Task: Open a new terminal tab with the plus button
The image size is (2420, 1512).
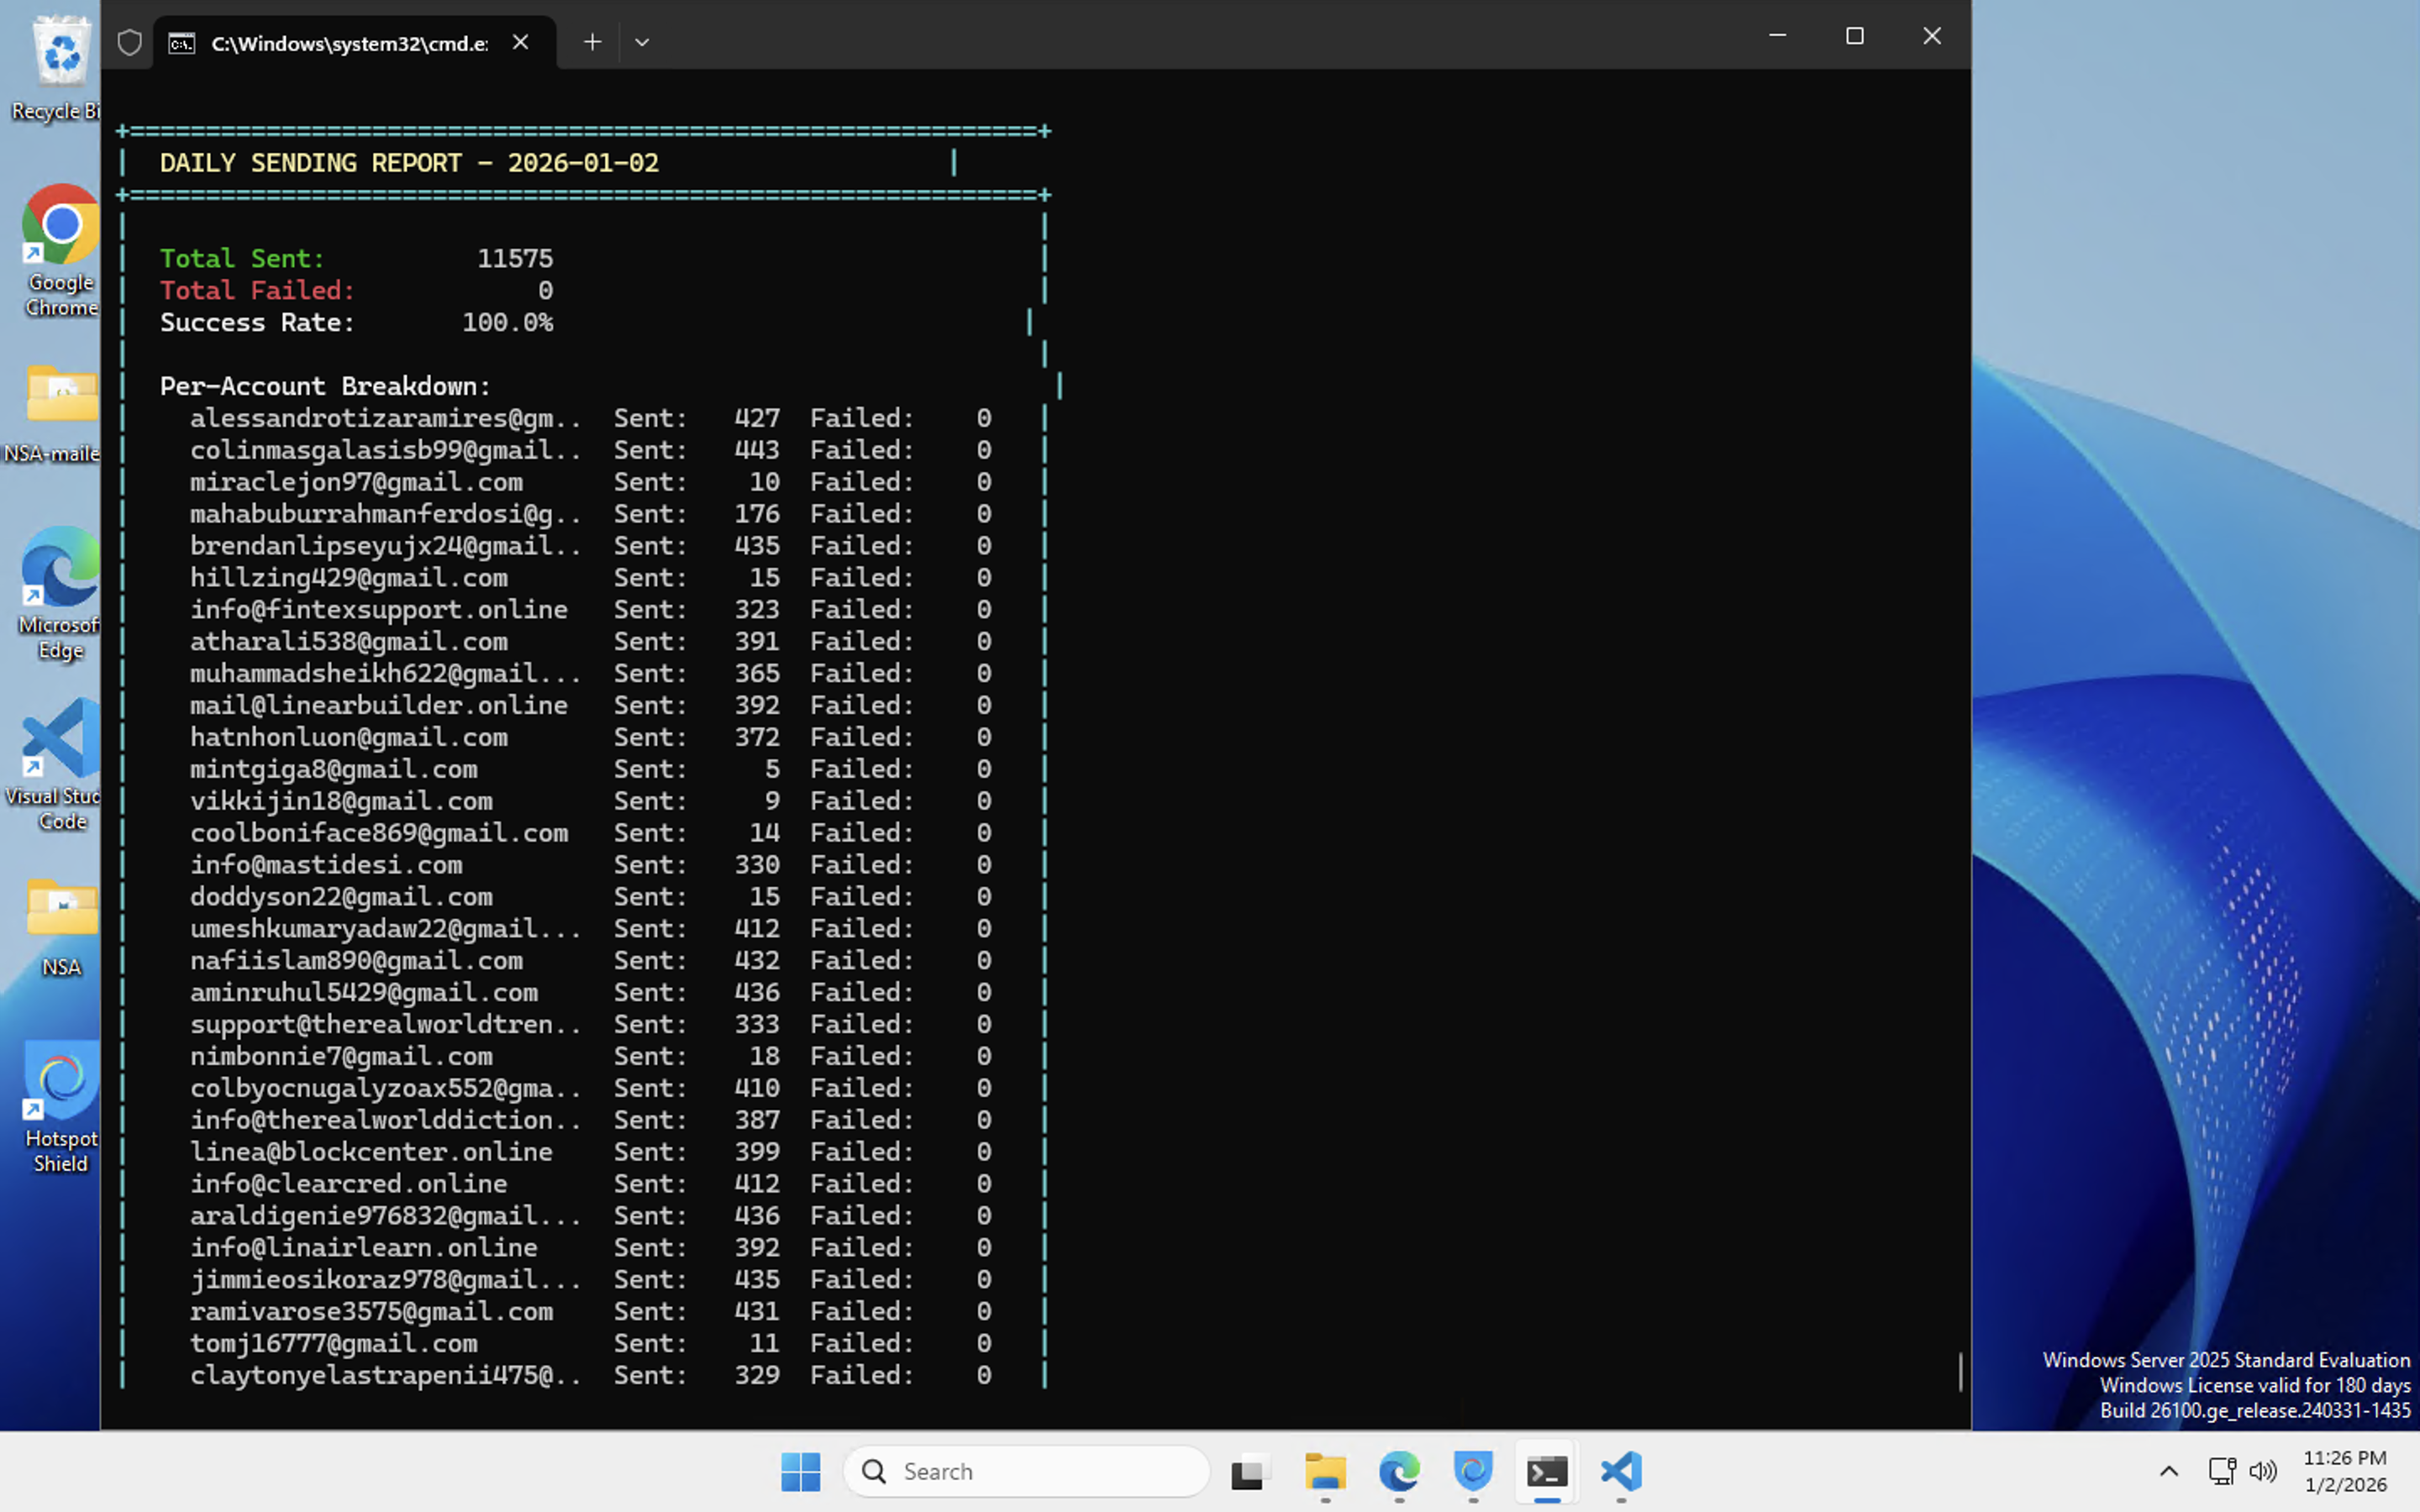Action: [x=592, y=42]
